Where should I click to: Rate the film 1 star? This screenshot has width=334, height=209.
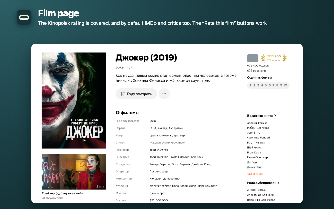click(x=250, y=85)
